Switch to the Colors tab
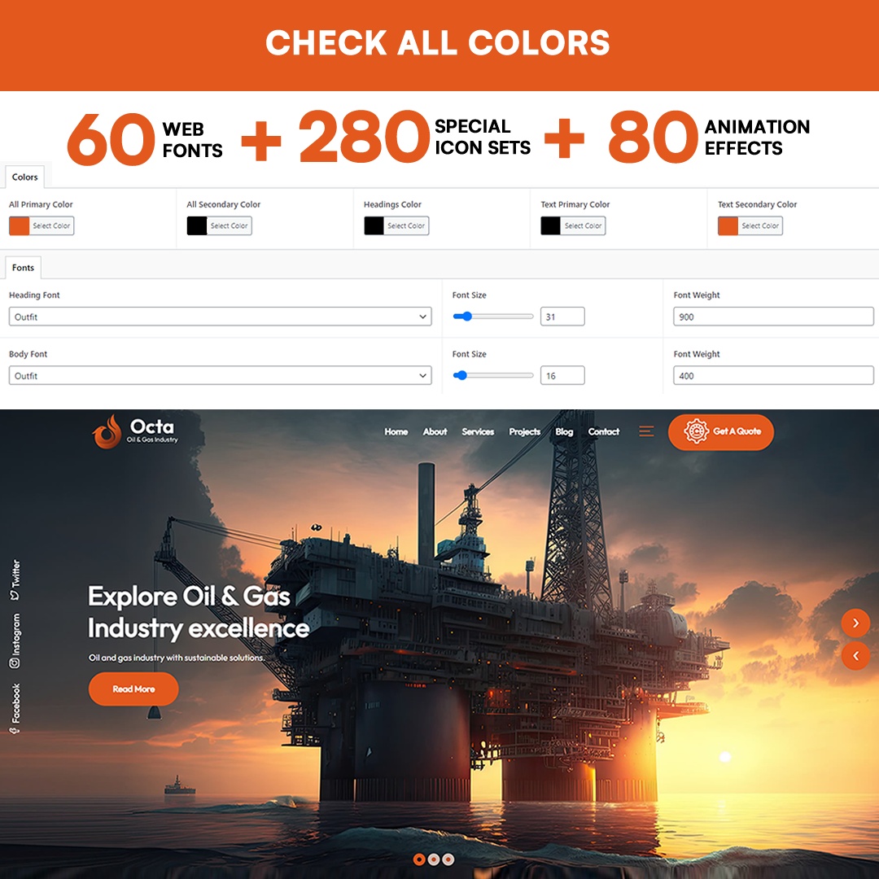 24,177
